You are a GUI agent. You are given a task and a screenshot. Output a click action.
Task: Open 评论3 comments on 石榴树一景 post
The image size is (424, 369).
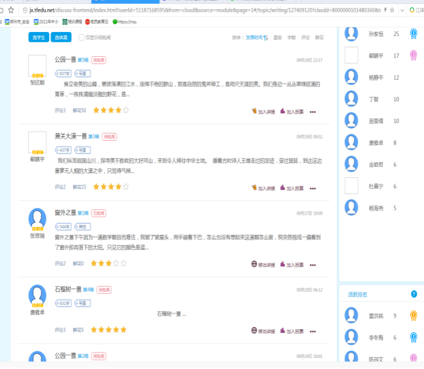pyautogui.click(x=60, y=330)
